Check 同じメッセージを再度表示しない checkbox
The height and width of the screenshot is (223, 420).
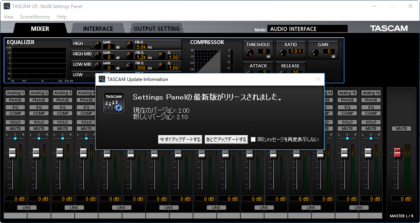tap(253, 139)
